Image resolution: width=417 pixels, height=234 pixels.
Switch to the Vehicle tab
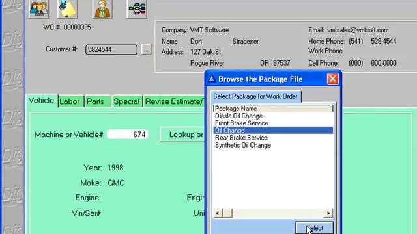pos(41,101)
